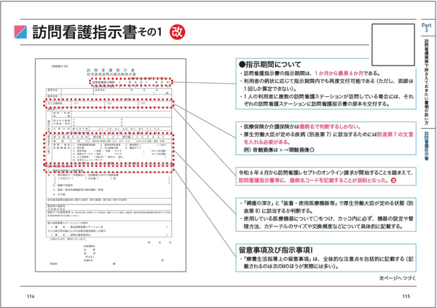Click the large dotted 装着・使用医療機器 highlight area

point(109,149)
